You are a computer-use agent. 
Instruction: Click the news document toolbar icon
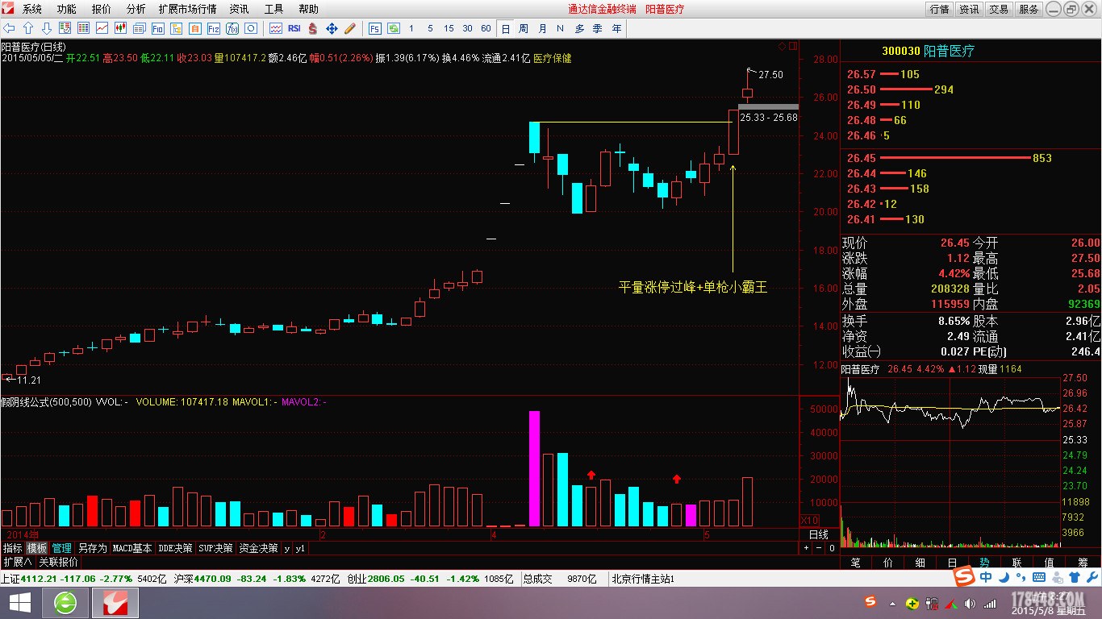(140, 28)
